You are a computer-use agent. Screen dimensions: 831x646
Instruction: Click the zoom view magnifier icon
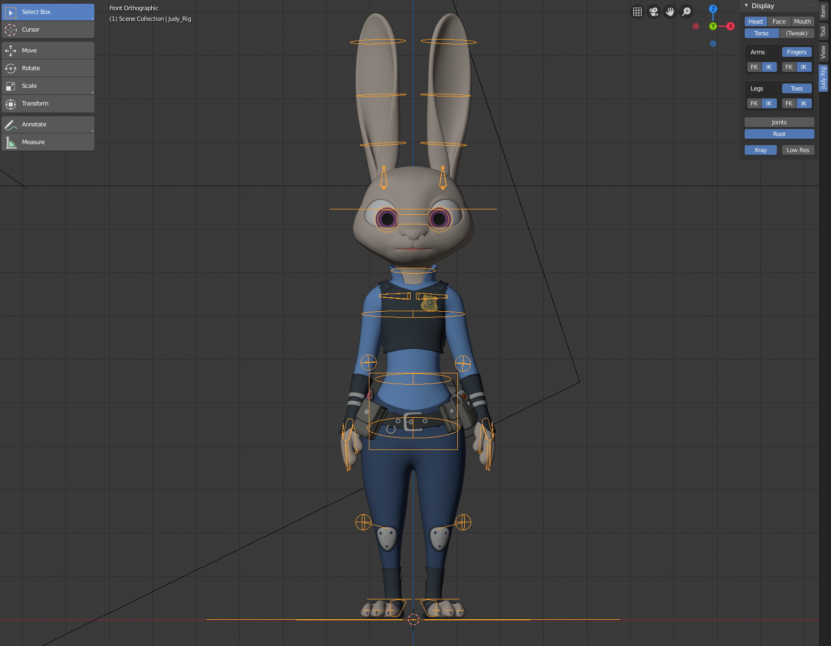[686, 12]
